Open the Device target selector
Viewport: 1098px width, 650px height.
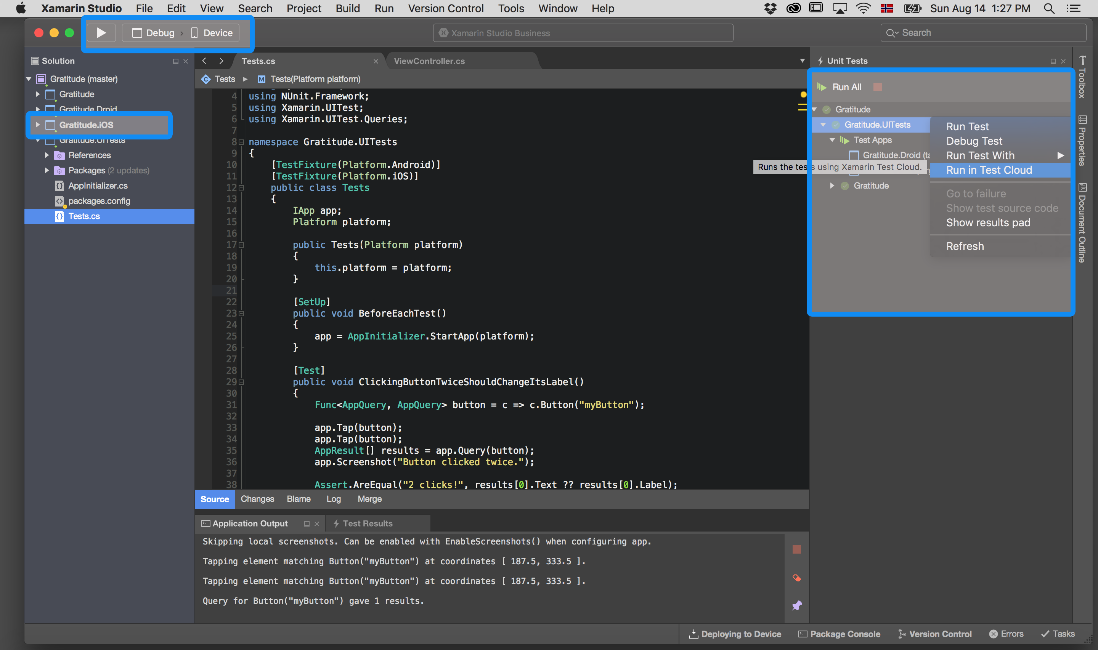point(212,33)
